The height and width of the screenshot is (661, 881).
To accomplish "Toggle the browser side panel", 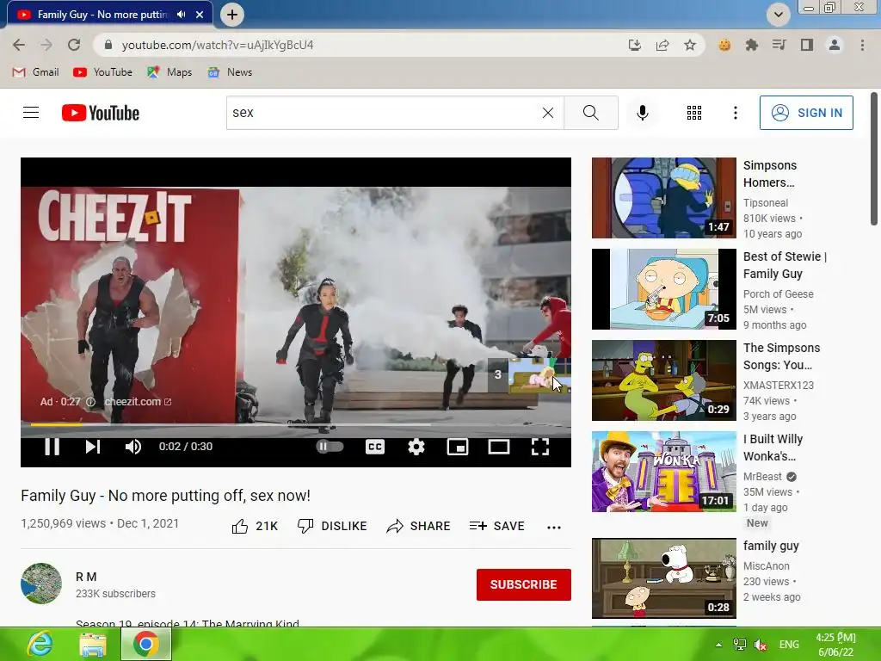I will 807,45.
